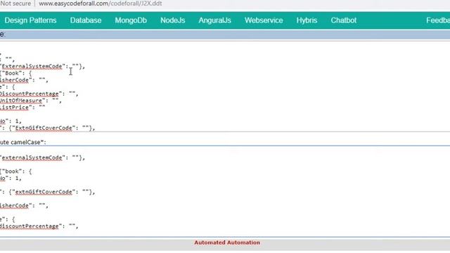Click the Chatbot nav link

(x=344, y=20)
